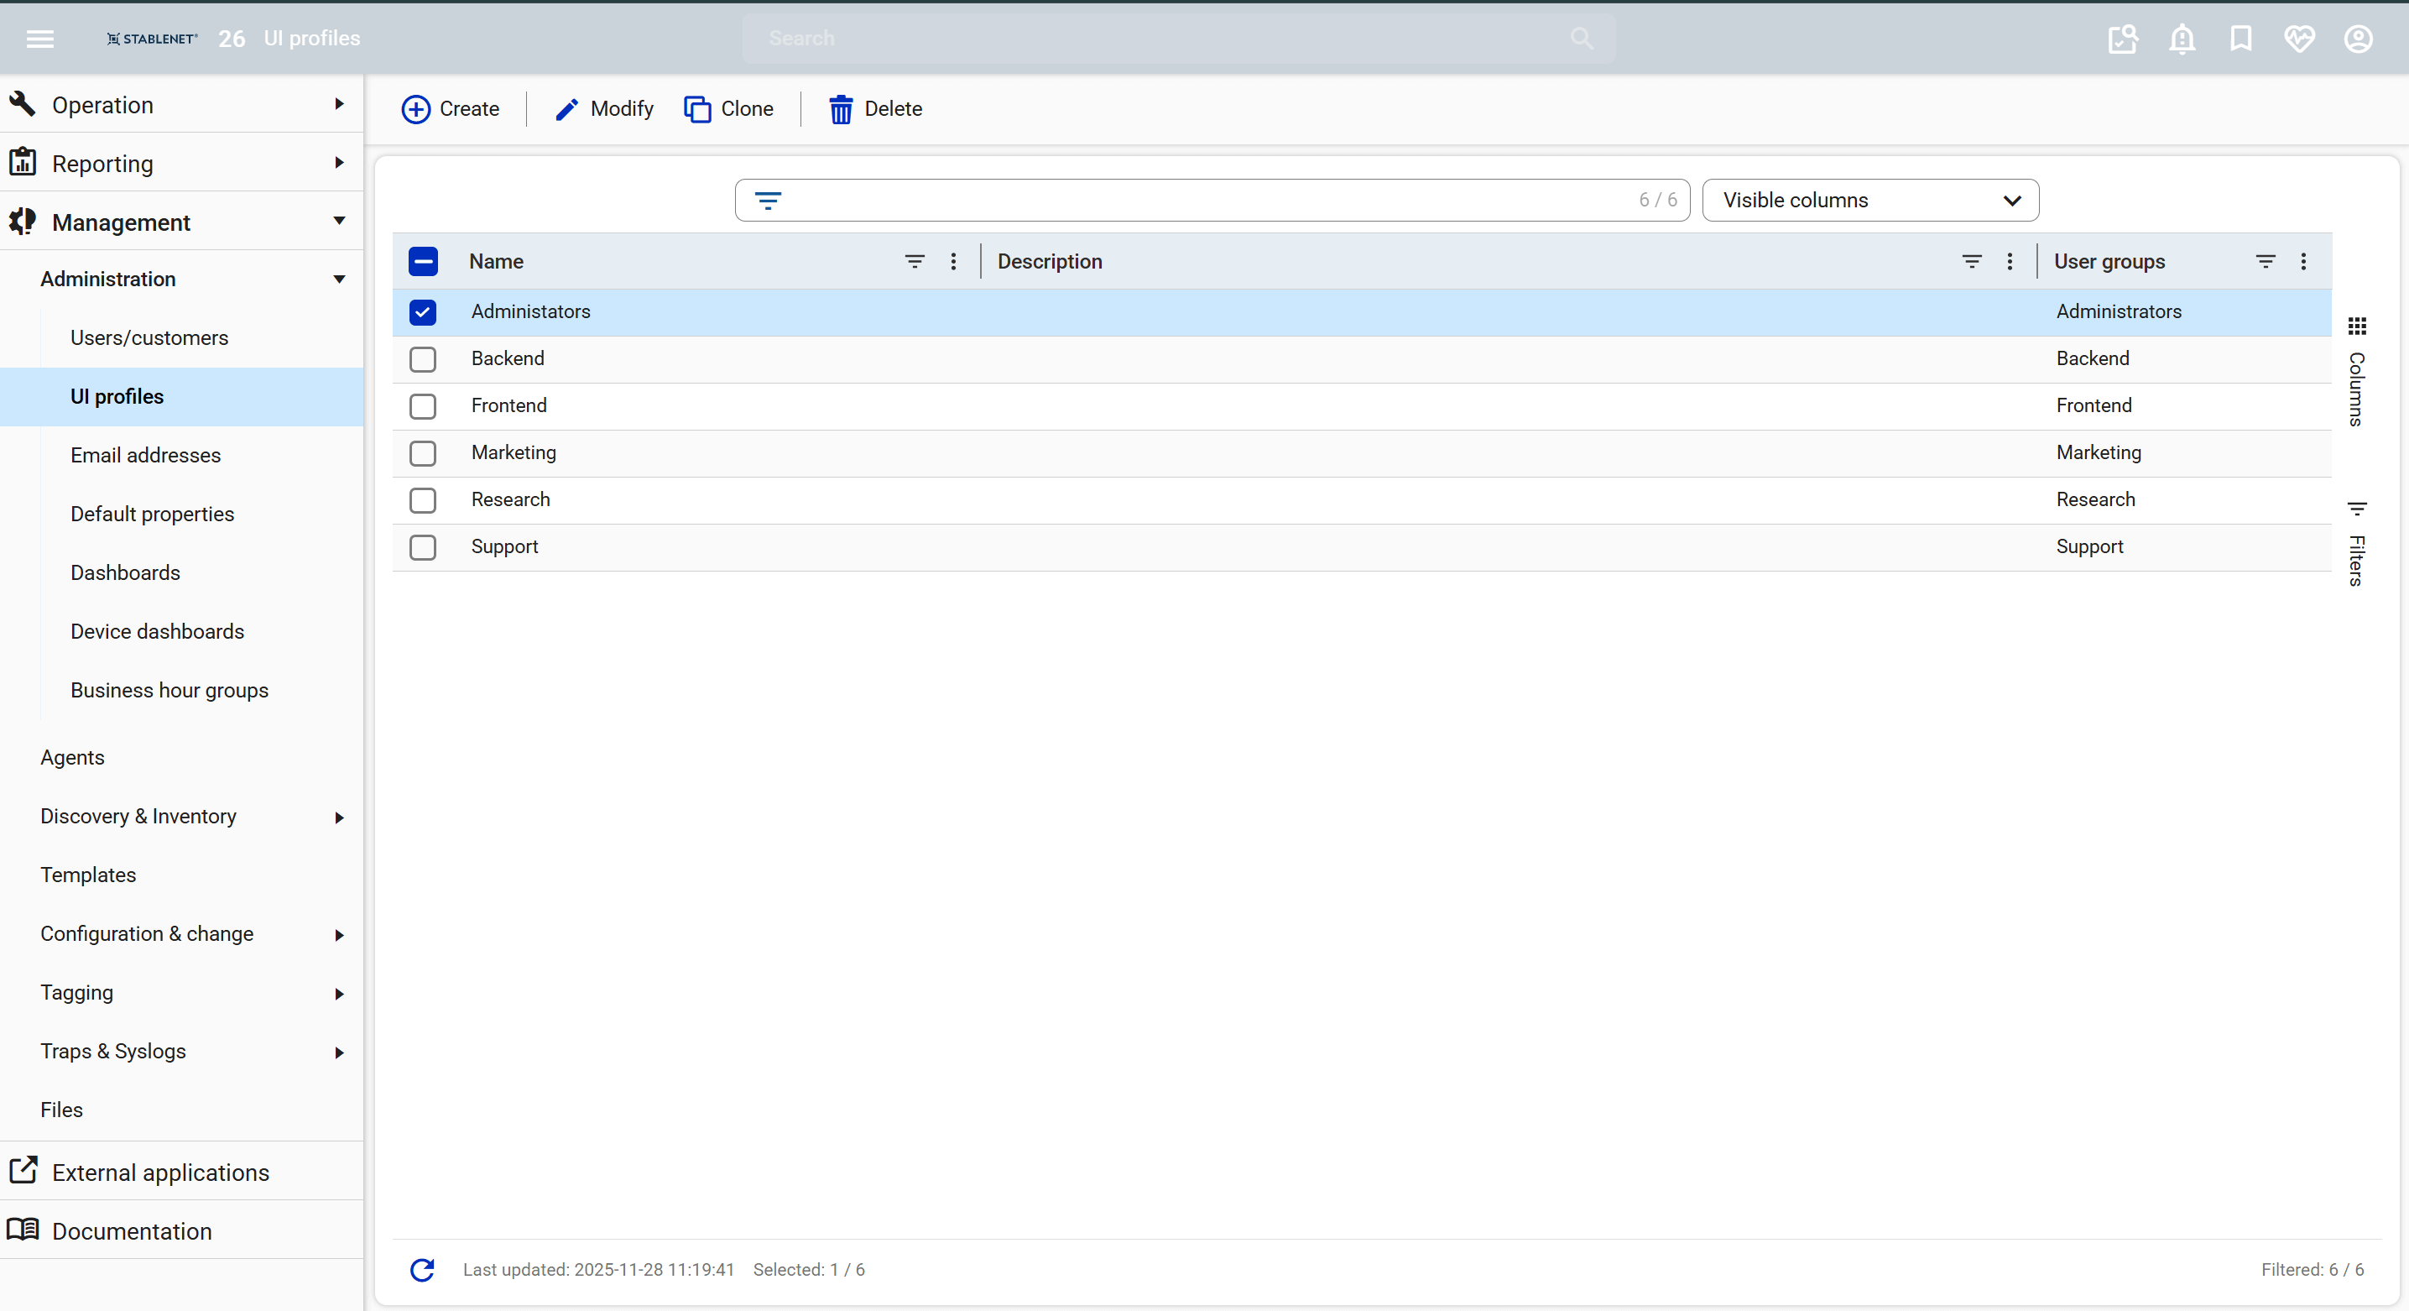Open Email addresses menu item

point(145,456)
